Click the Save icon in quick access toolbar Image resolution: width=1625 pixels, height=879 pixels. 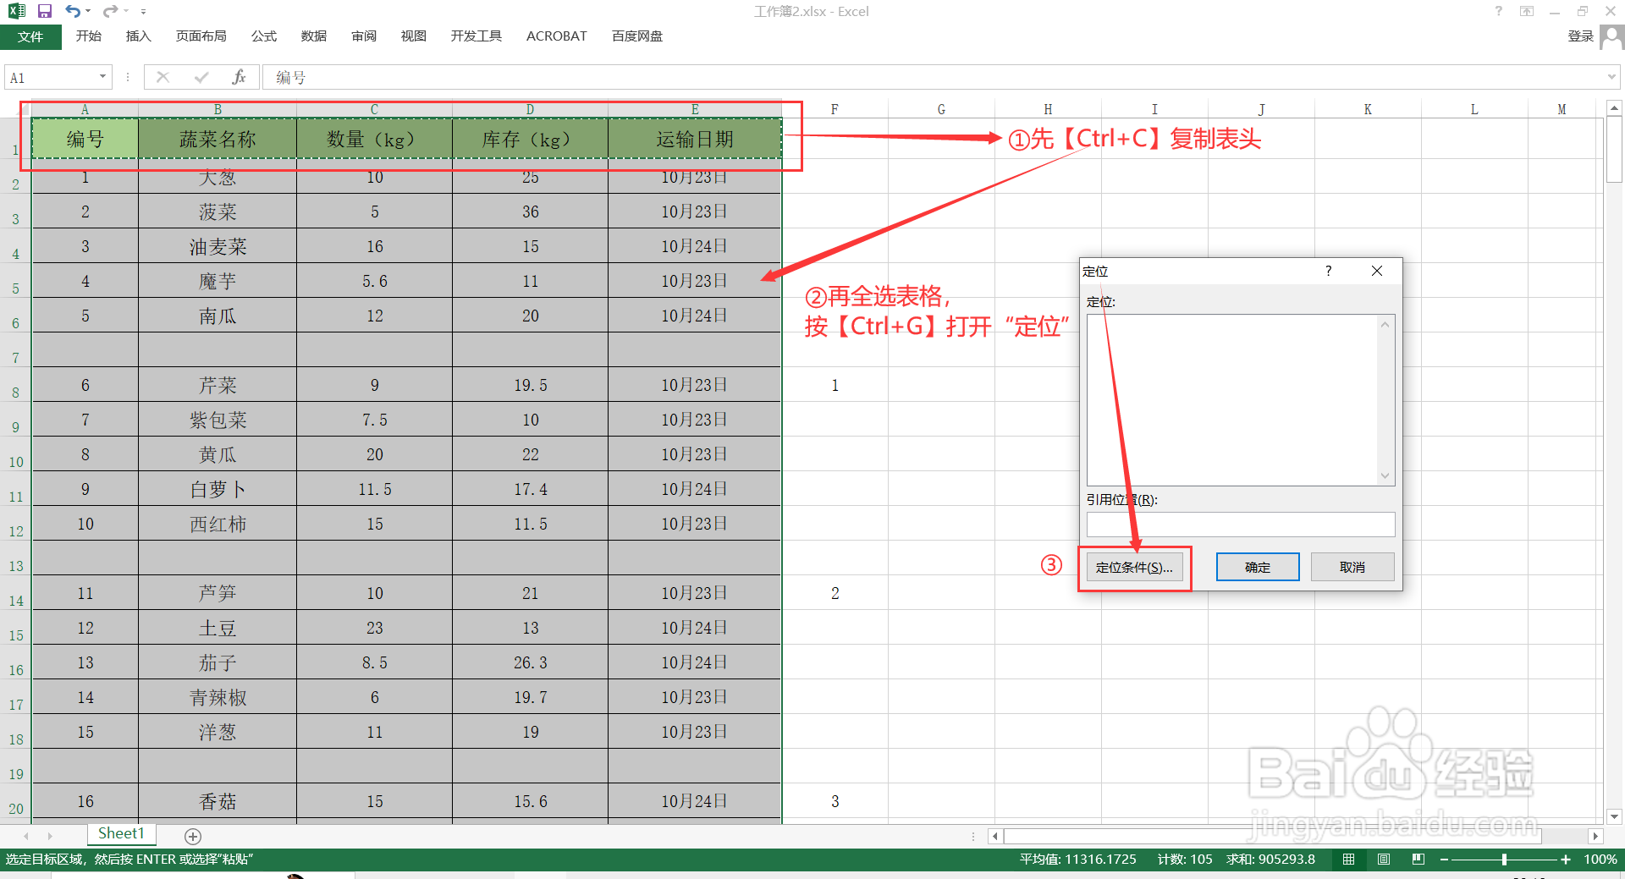(x=45, y=11)
